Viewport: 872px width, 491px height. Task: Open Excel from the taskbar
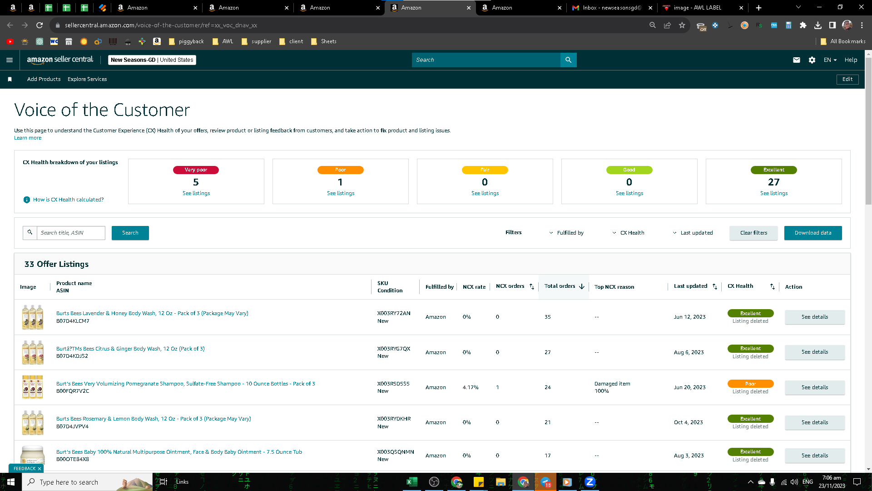[411, 482]
